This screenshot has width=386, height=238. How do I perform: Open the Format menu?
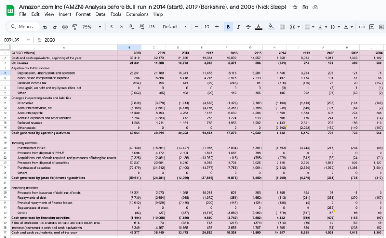[x=83, y=14]
